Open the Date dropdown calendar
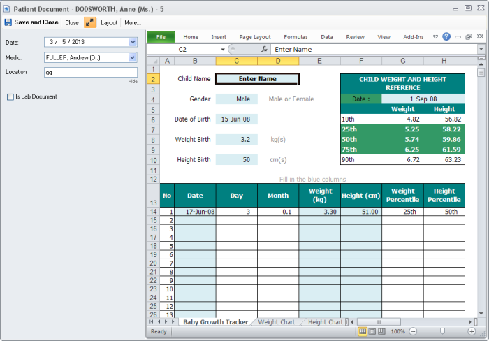The image size is (489, 341). 133,42
